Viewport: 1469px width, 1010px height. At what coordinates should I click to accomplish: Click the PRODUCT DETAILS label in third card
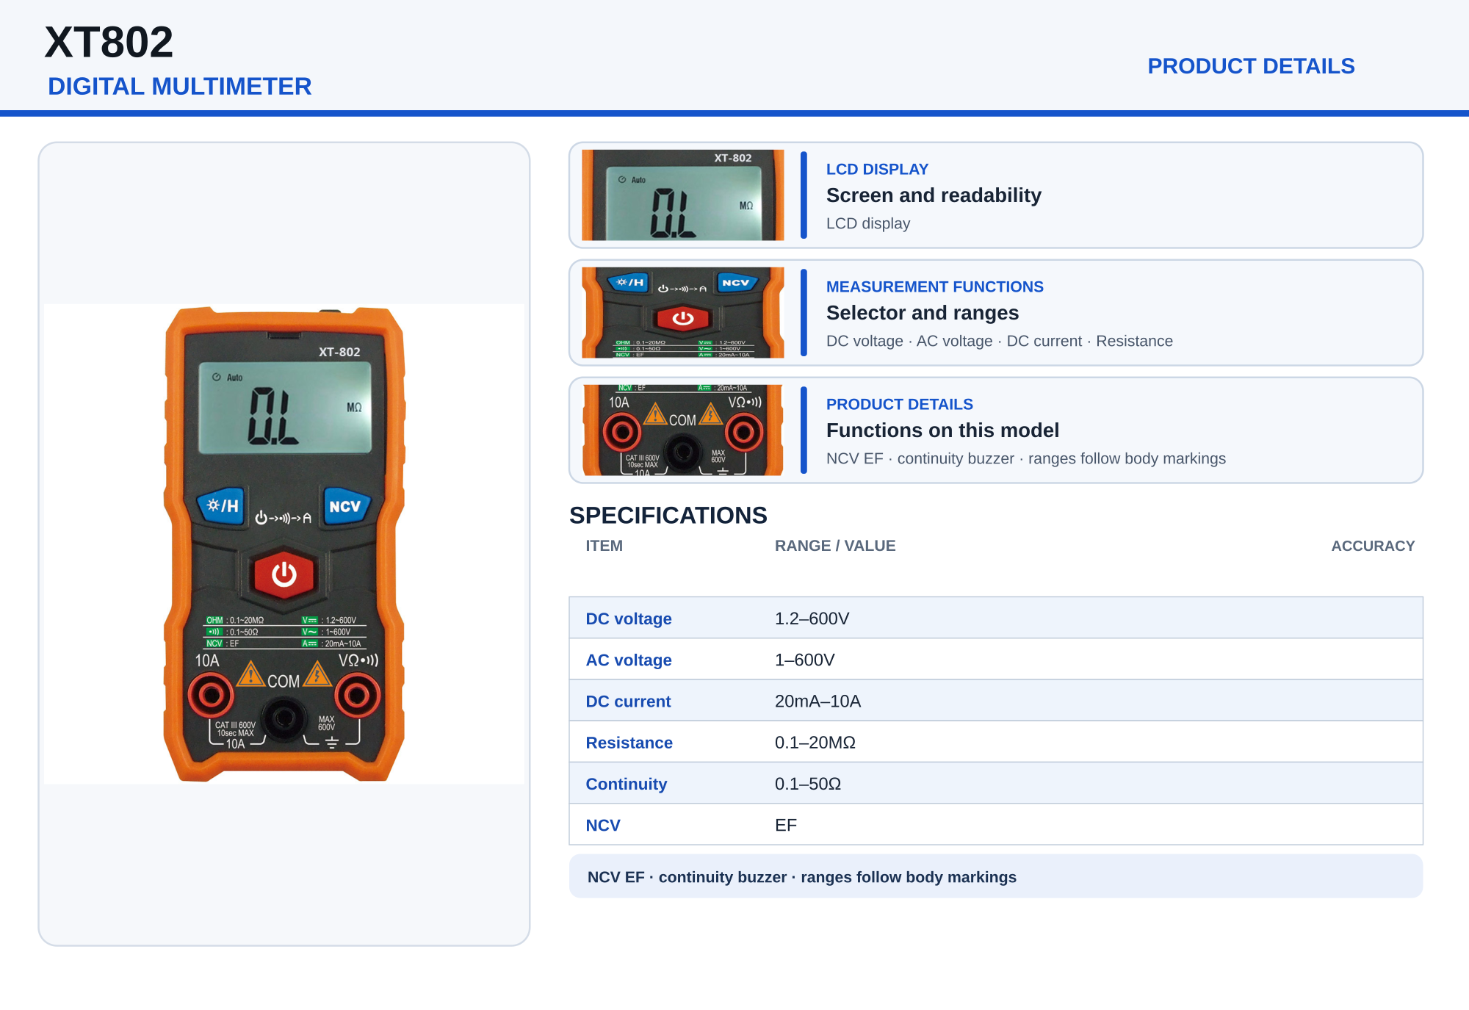(899, 405)
